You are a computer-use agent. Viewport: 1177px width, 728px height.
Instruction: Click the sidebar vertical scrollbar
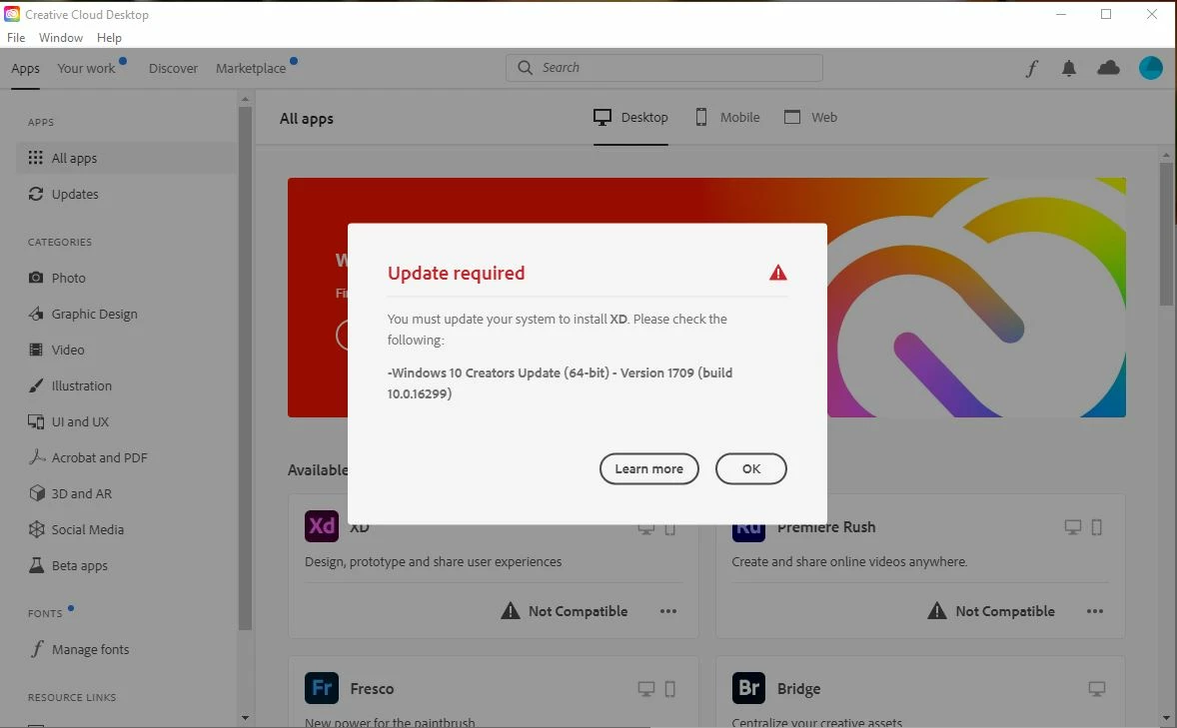point(245,367)
